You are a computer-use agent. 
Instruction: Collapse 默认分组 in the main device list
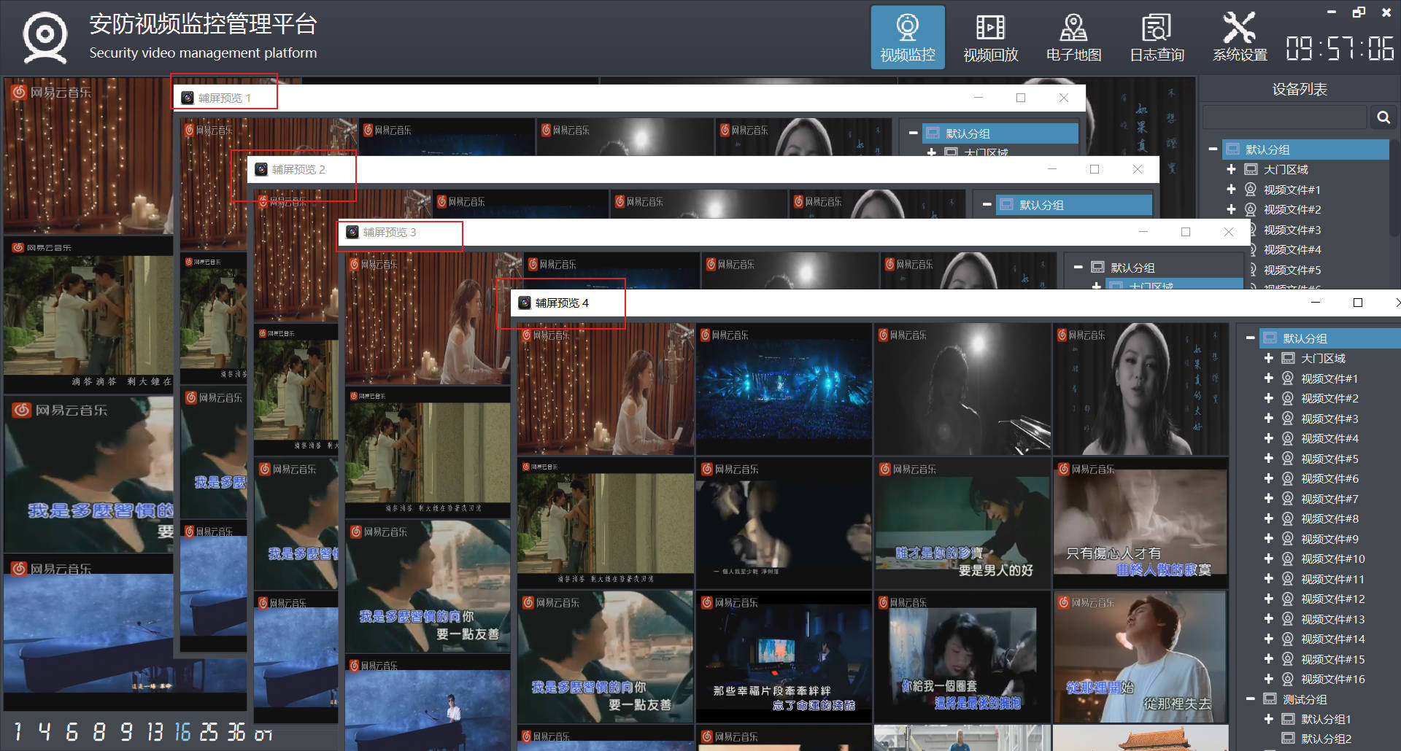[1213, 149]
